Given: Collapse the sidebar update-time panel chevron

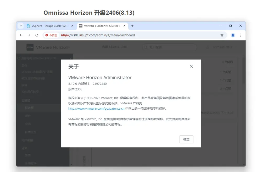Looking at the screenshot, I should [70, 58].
